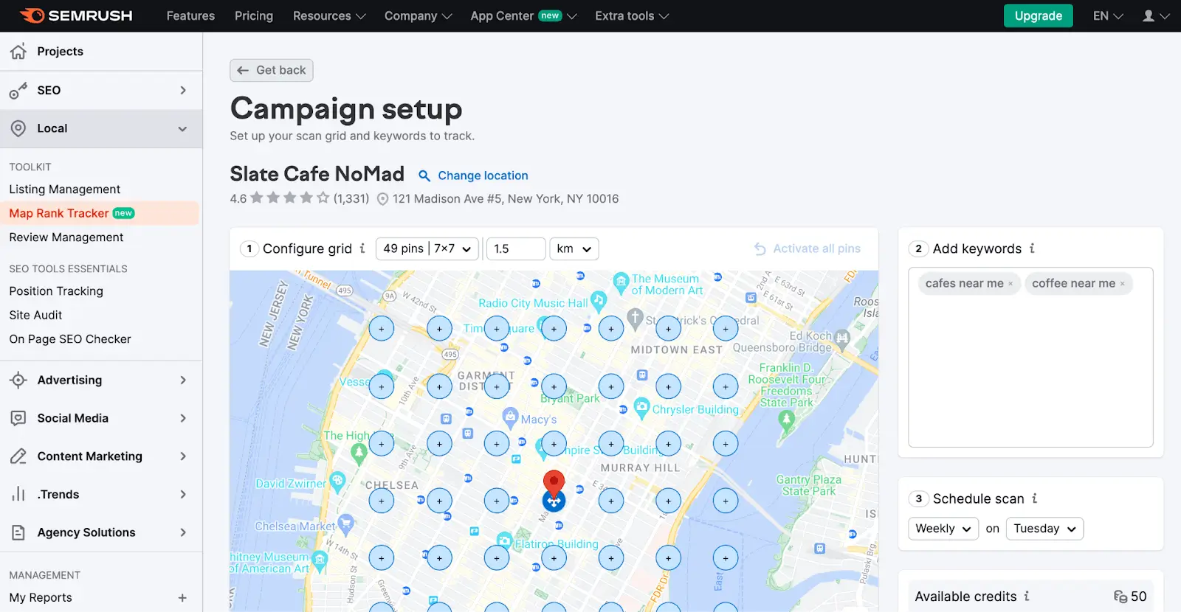
Task: Click the Agency Solutions document icon
Action: [18, 532]
